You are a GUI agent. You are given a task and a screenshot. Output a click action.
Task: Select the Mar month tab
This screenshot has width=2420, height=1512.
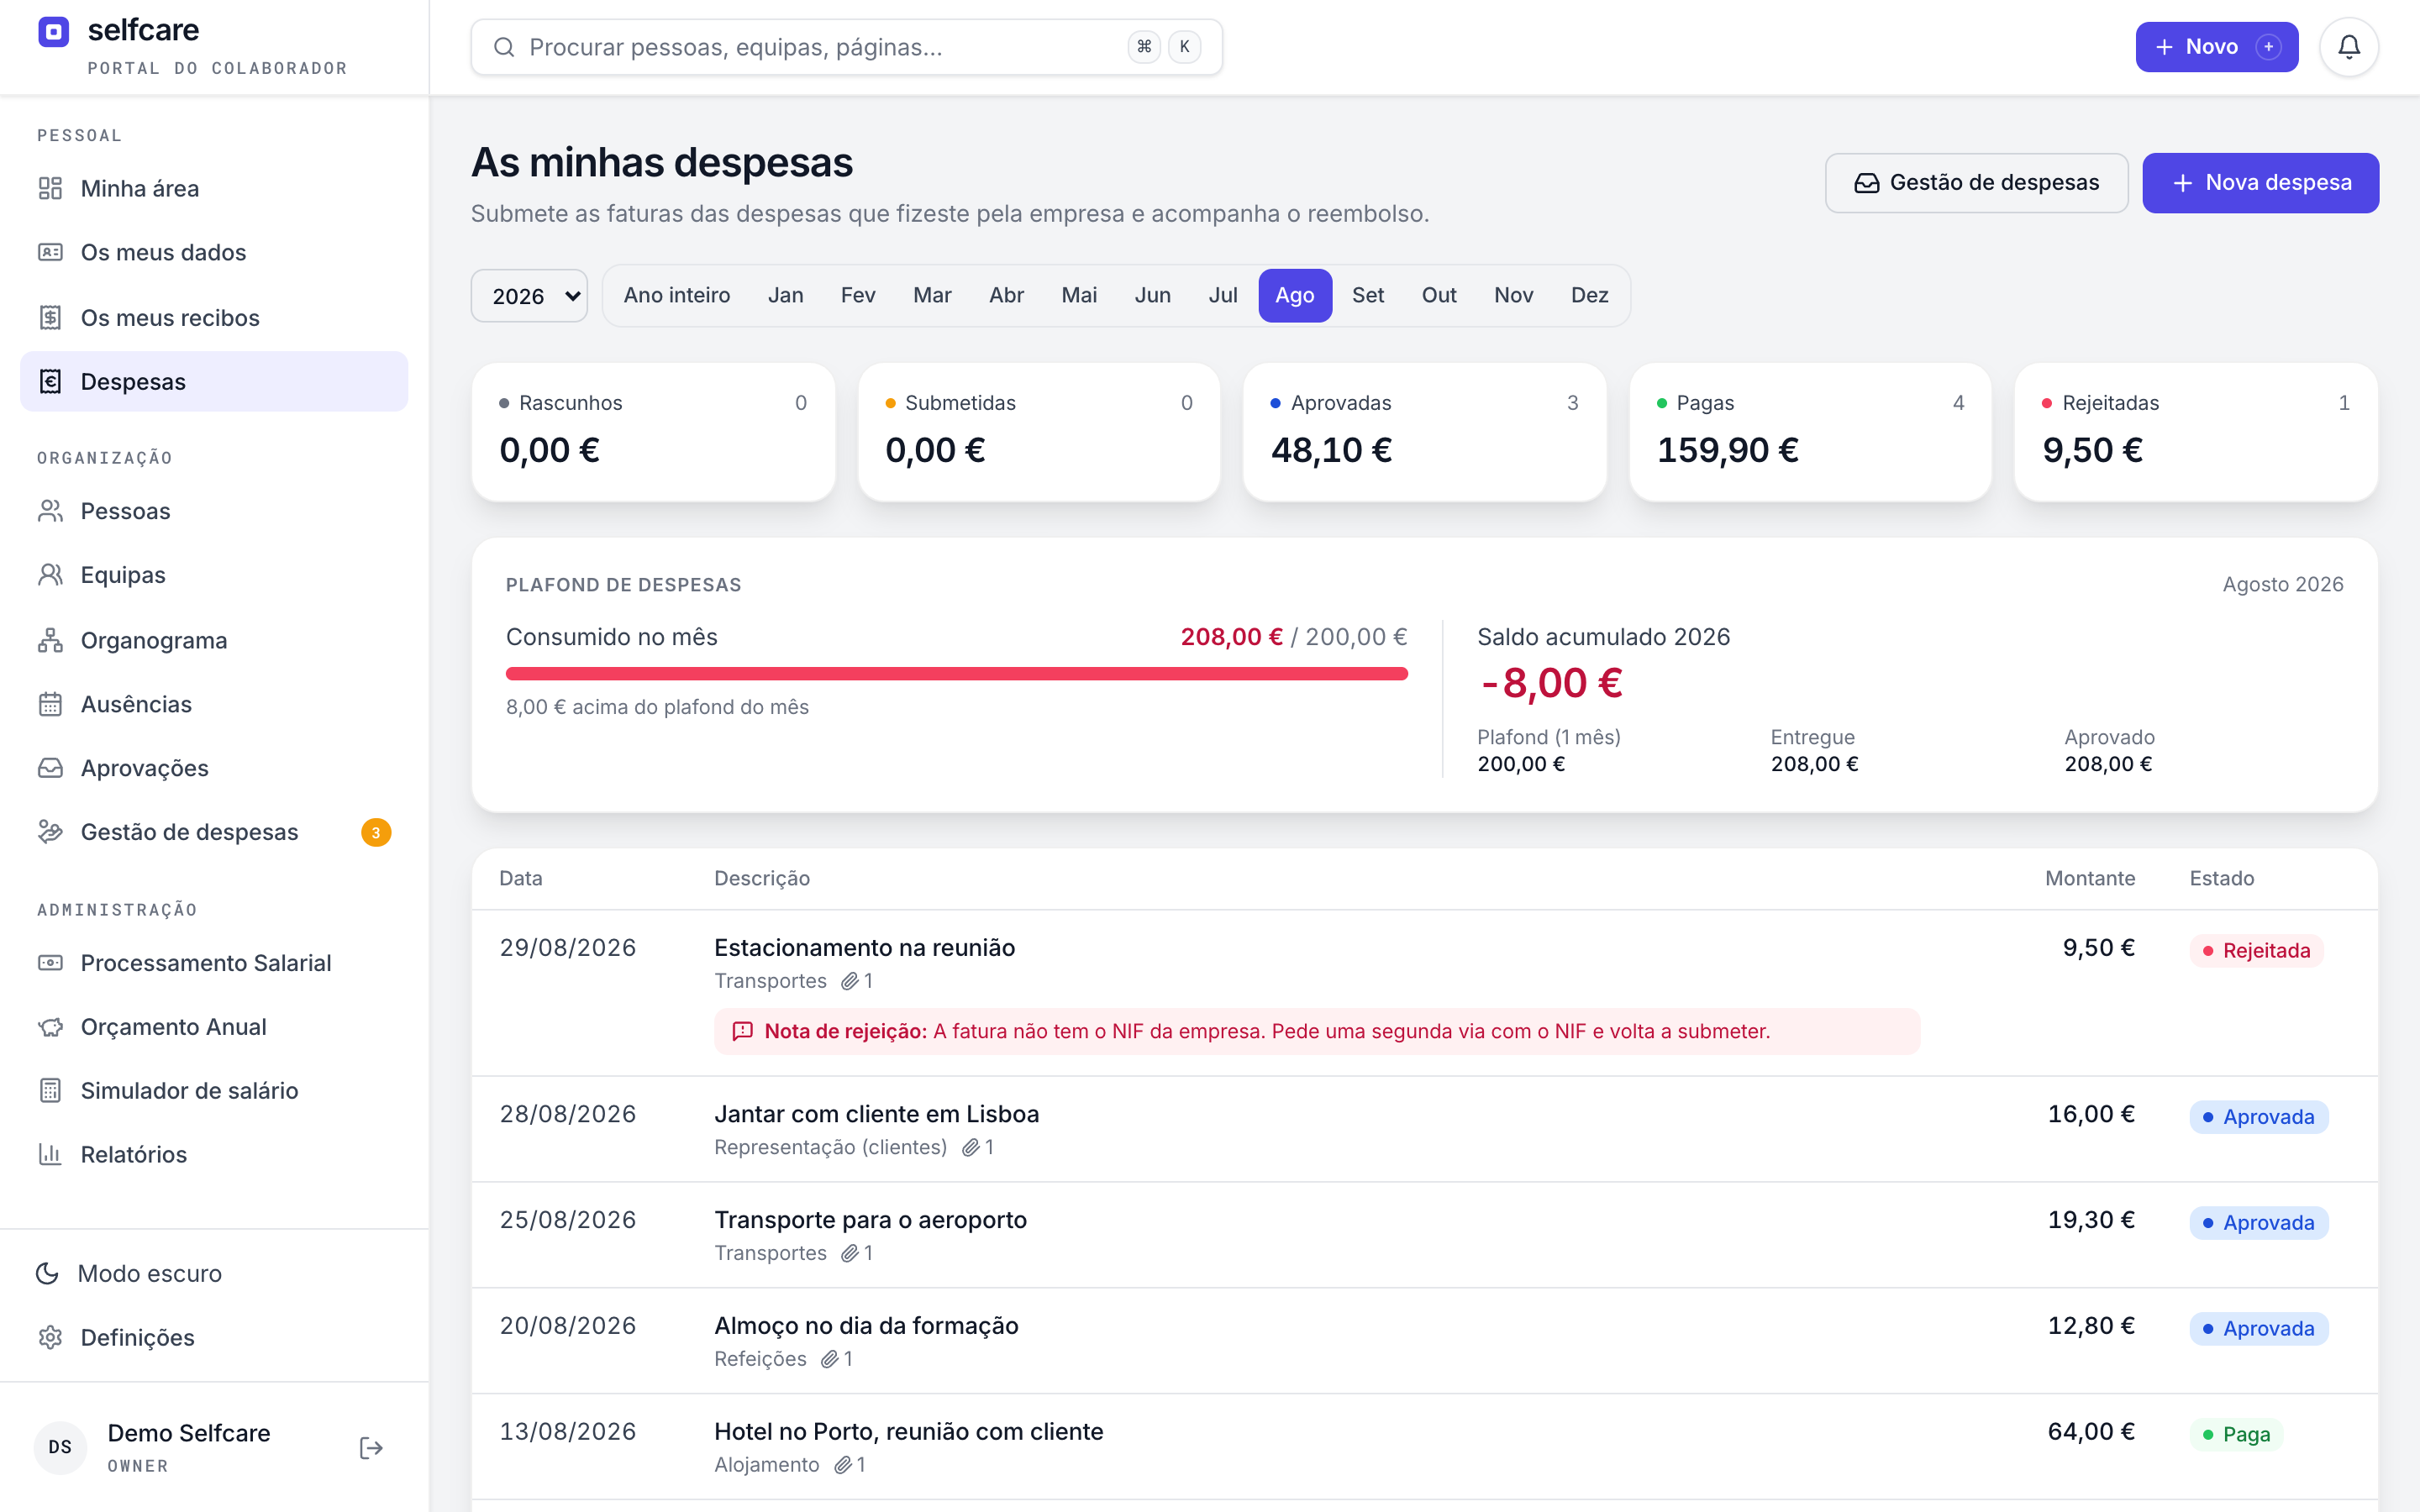932,295
